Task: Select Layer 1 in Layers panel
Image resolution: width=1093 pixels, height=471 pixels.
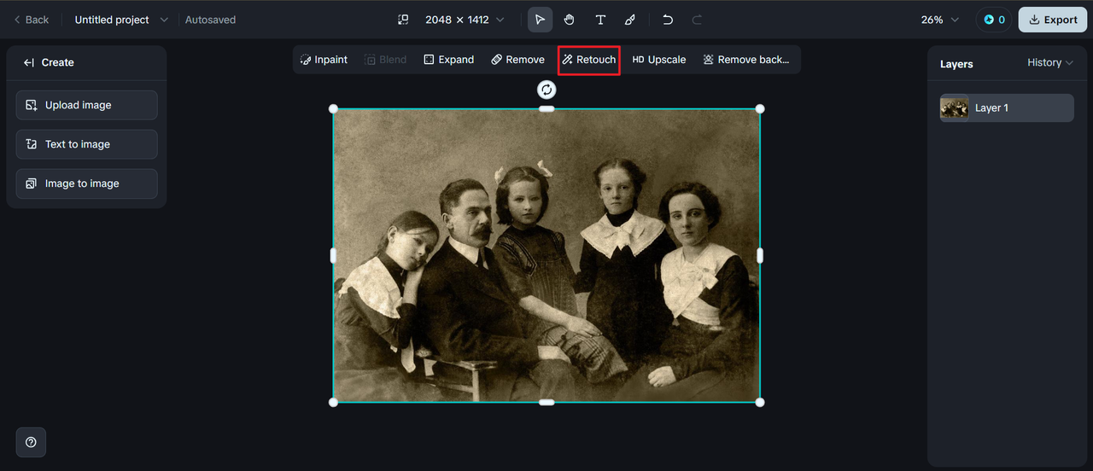Action: (x=1007, y=108)
